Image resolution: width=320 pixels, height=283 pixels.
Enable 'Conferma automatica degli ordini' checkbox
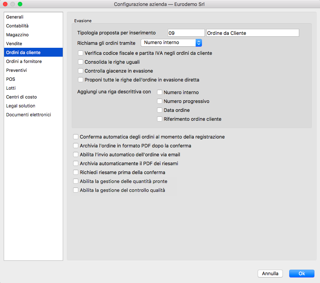76,137
